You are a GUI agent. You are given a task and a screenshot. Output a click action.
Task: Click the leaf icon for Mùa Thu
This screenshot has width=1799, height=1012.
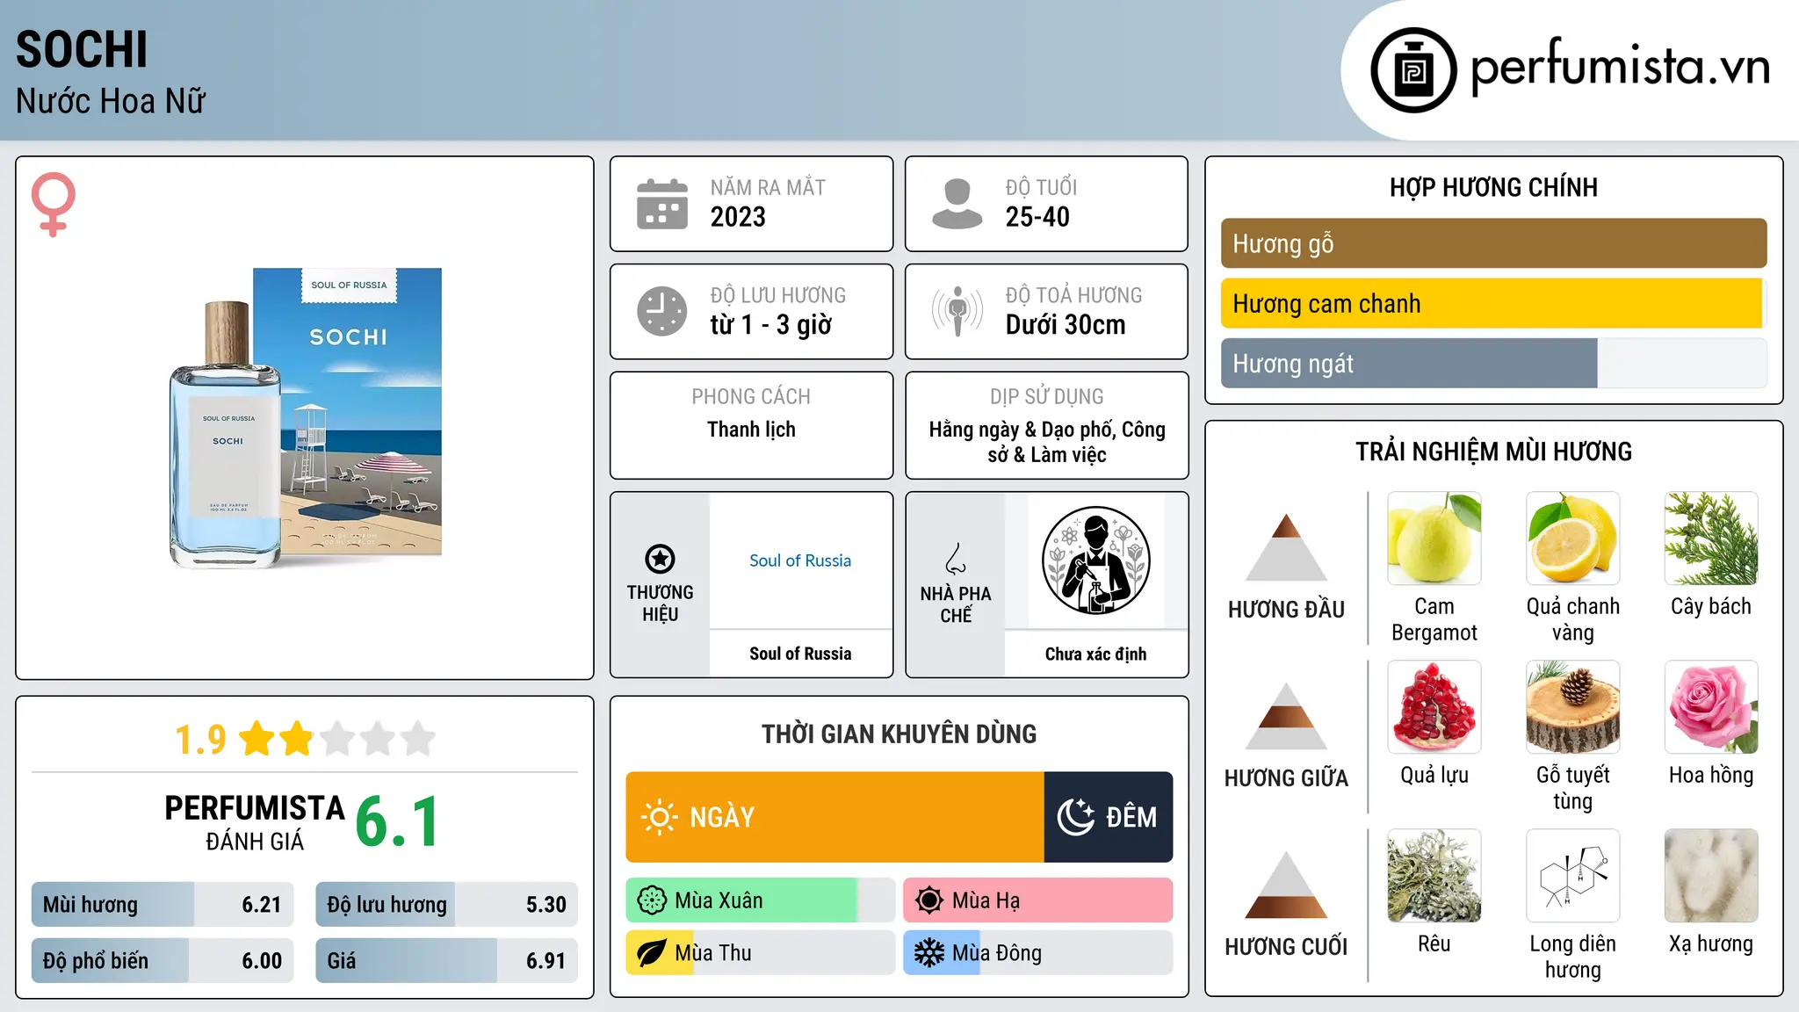pos(652,953)
